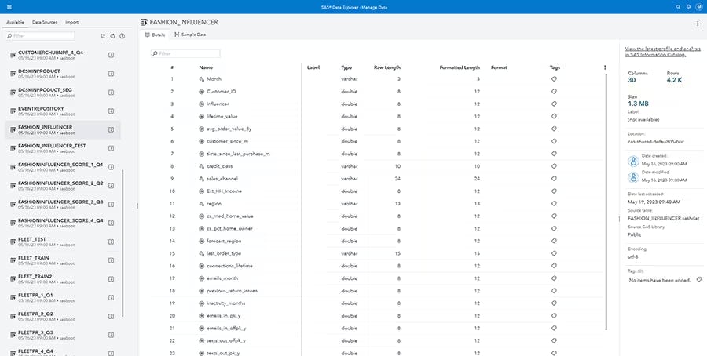Screen dimensions: 707x356
Task: Click the tag icon for emails_month row
Action: click(x=554, y=278)
